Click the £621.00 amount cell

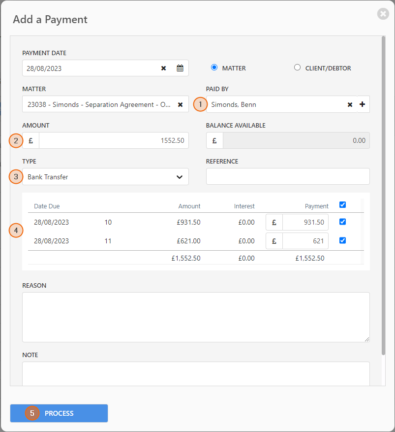pyautogui.click(x=189, y=241)
